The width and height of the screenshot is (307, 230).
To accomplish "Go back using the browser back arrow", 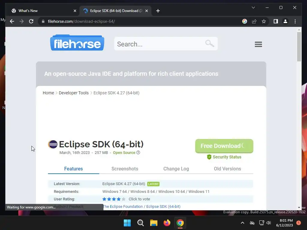I will click(x=12, y=21).
